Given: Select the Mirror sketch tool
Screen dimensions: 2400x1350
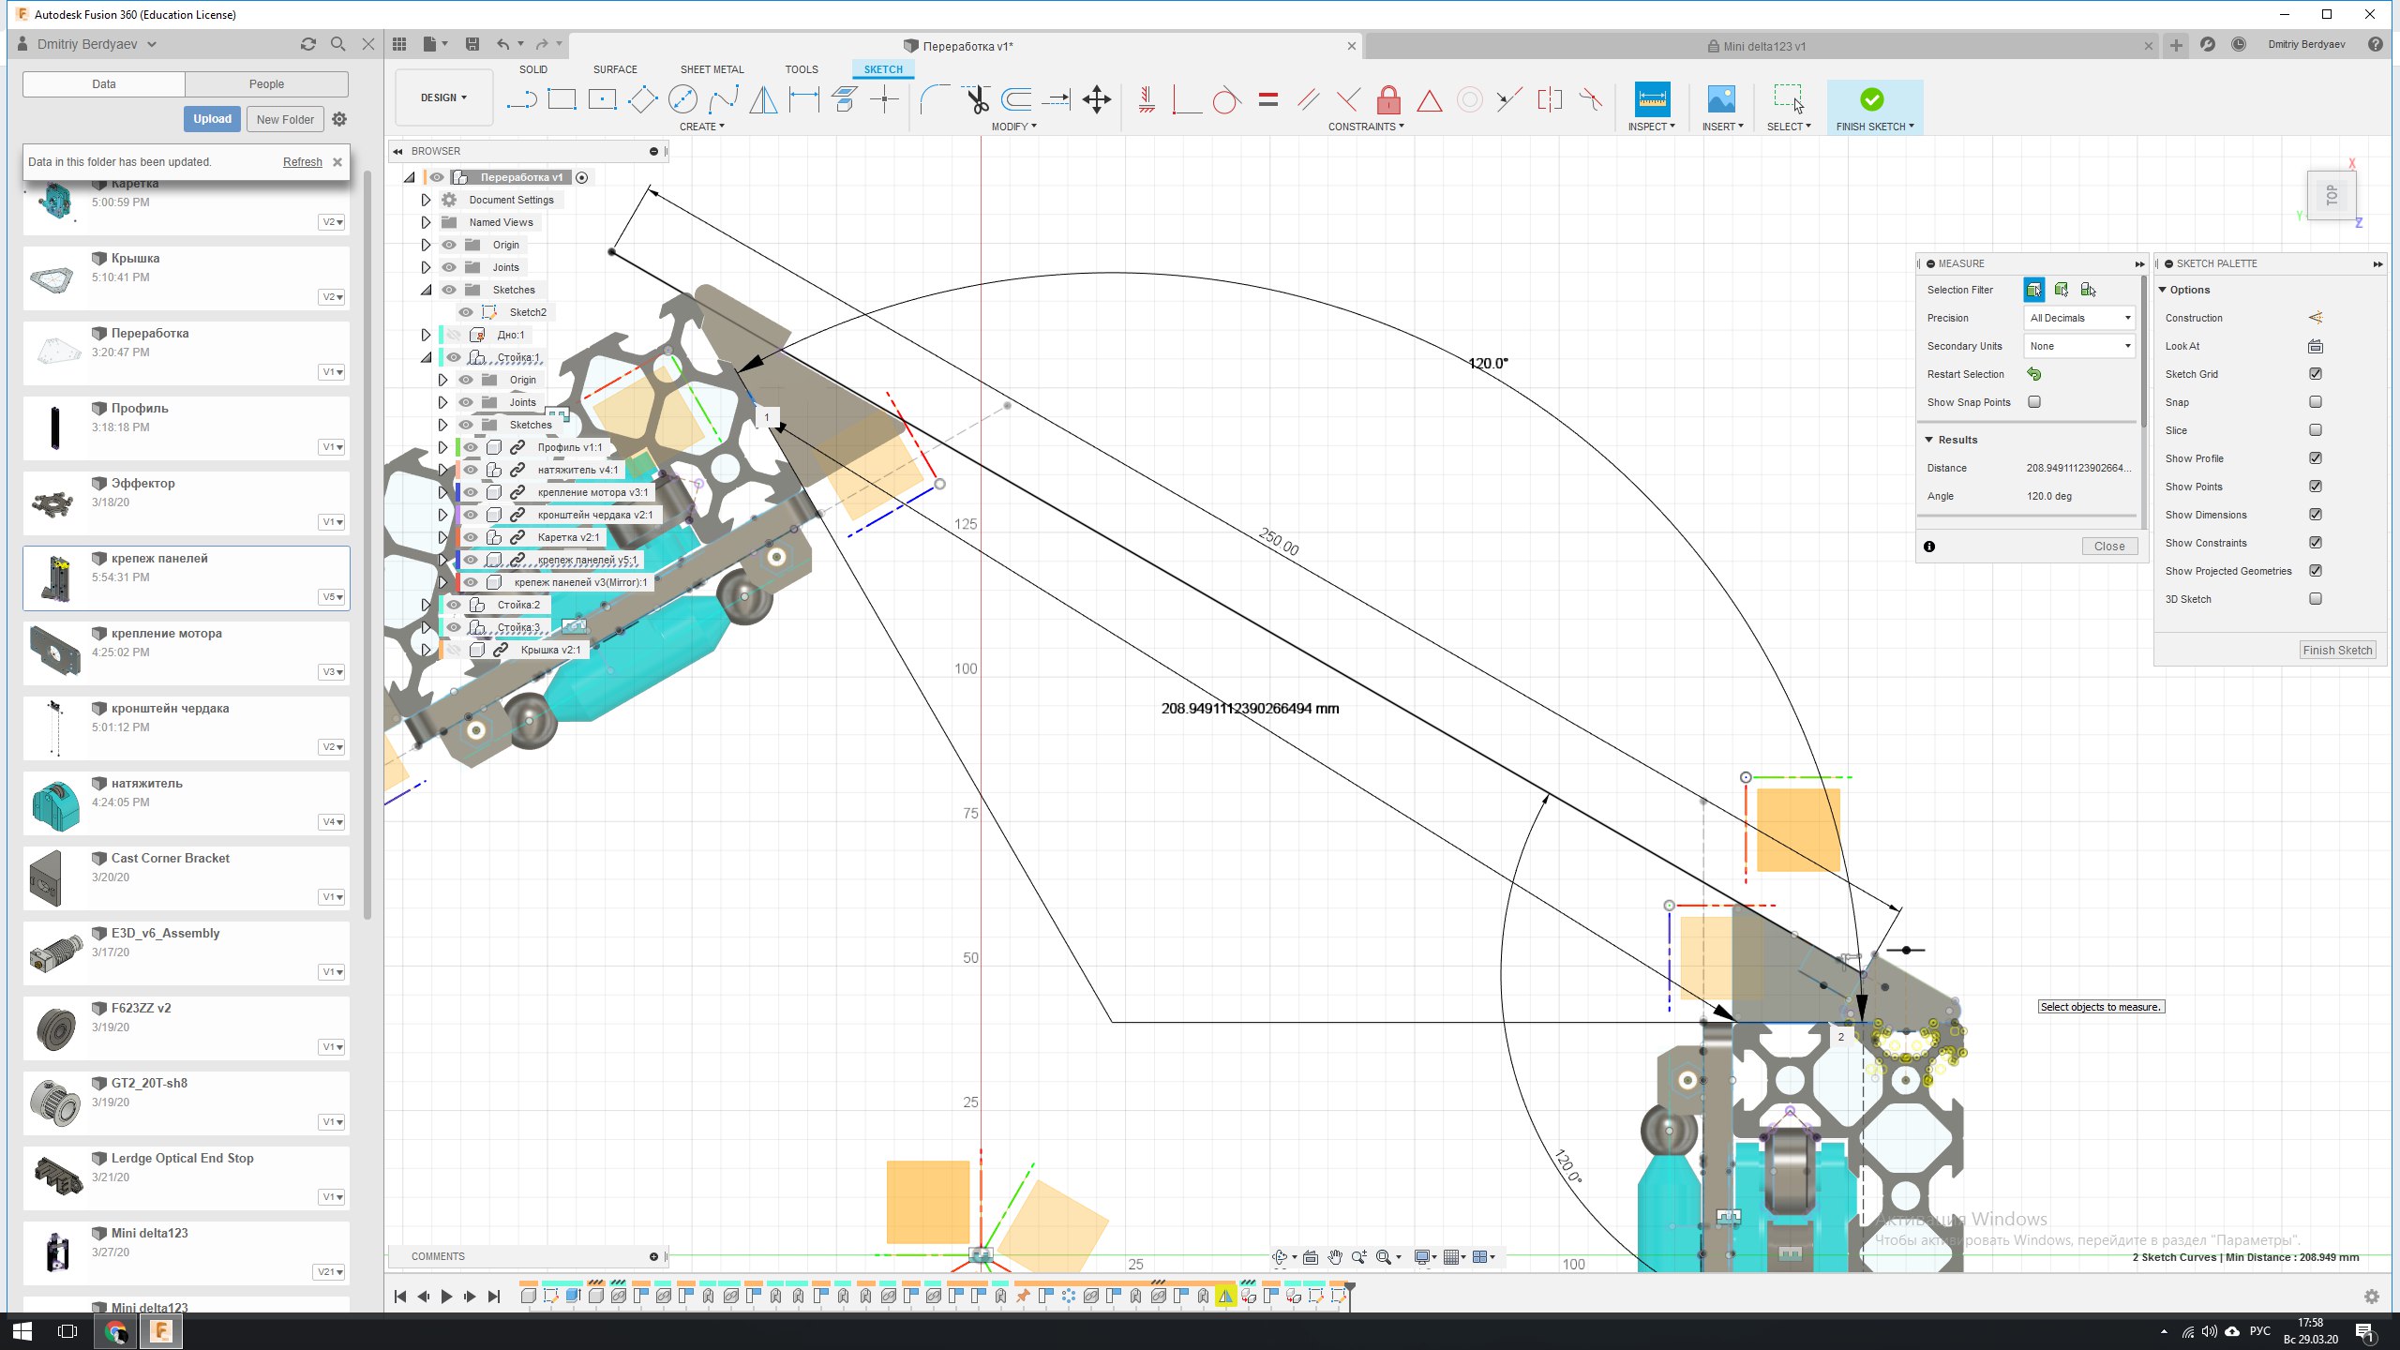Looking at the screenshot, I should pyautogui.click(x=763, y=99).
